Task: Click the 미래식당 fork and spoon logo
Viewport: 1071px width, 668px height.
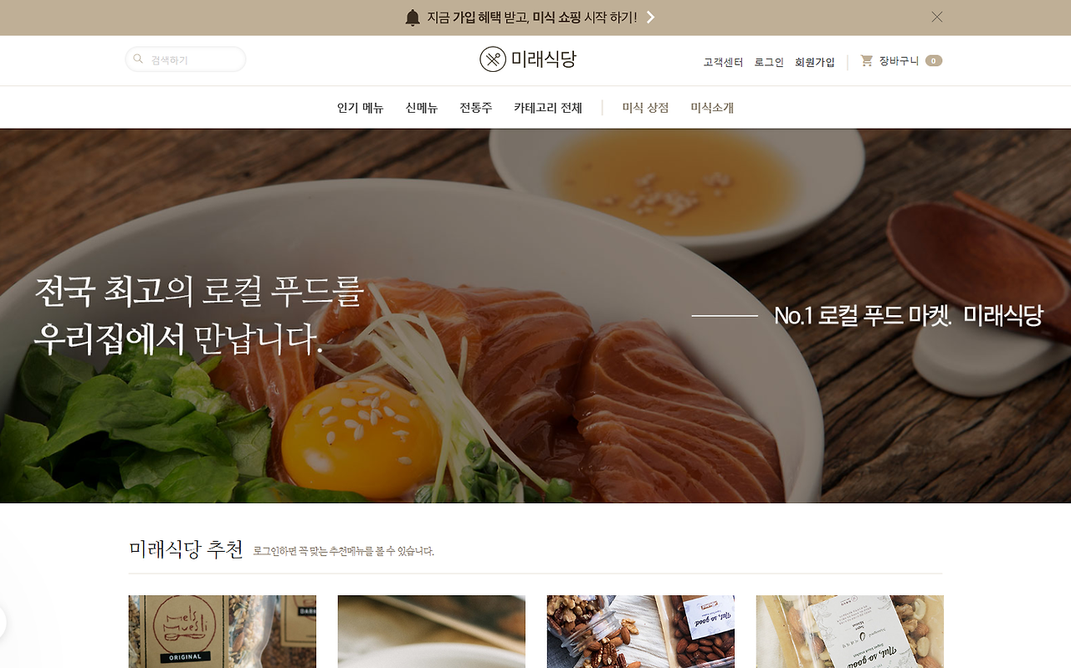Action: click(493, 59)
